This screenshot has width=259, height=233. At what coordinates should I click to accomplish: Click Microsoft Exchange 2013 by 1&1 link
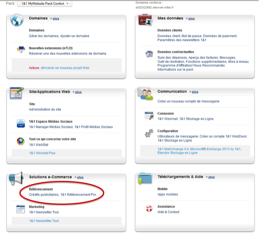pos(216,149)
